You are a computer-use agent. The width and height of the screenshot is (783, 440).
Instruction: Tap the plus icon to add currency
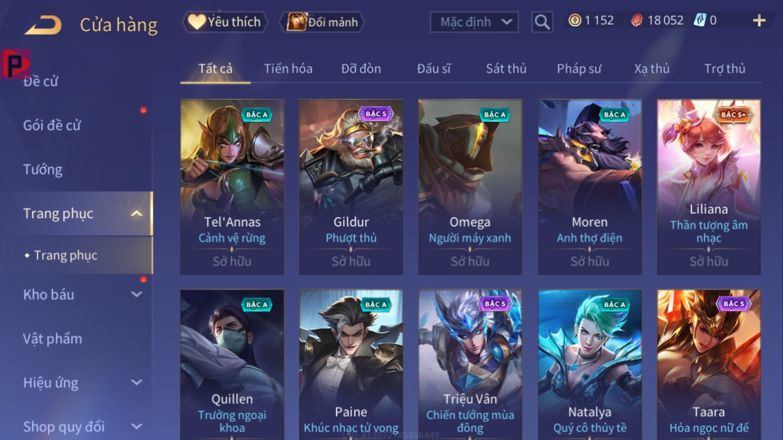(759, 21)
